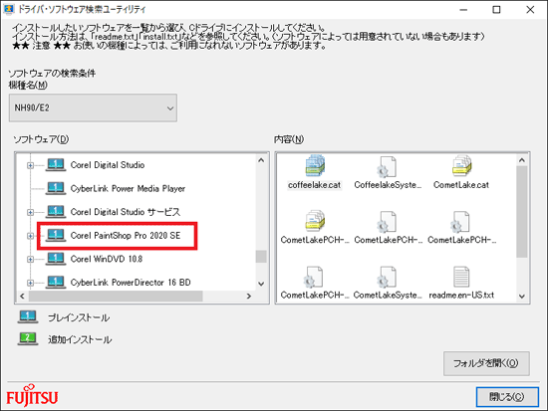Click the プレインストール legend laptop icon
Viewport: 548px width, 411px height.
click(28, 317)
